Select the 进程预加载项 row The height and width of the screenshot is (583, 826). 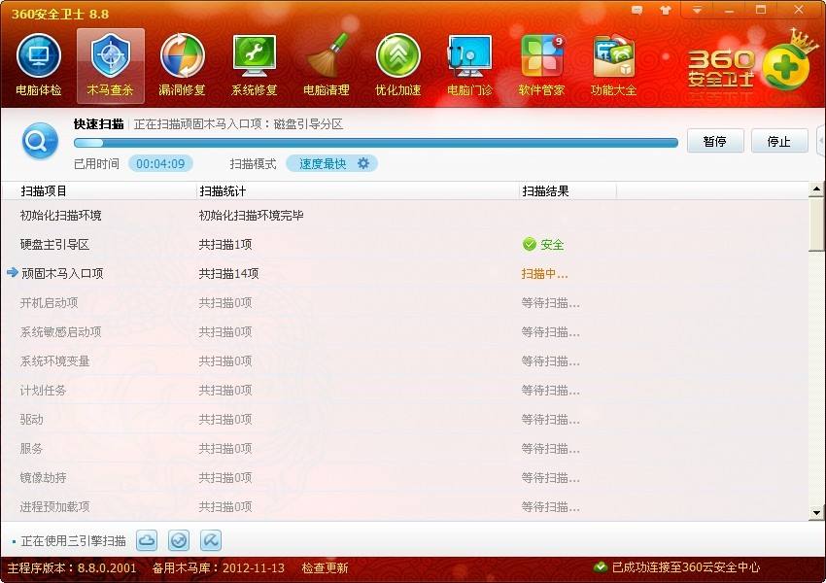pos(404,506)
